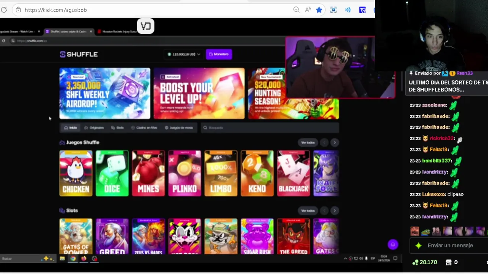Click the Búsqueda search field
Viewport: 488px width, 274px height.
(270, 128)
